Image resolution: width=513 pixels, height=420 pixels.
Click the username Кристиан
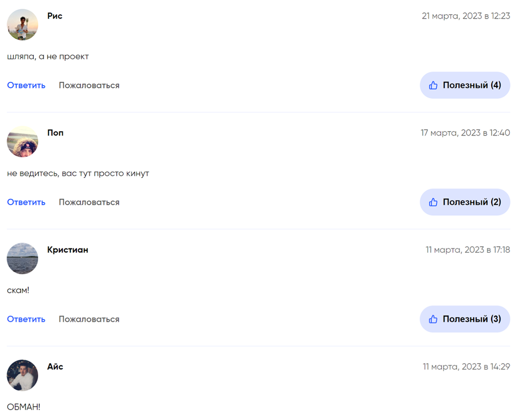pyautogui.click(x=68, y=250)
